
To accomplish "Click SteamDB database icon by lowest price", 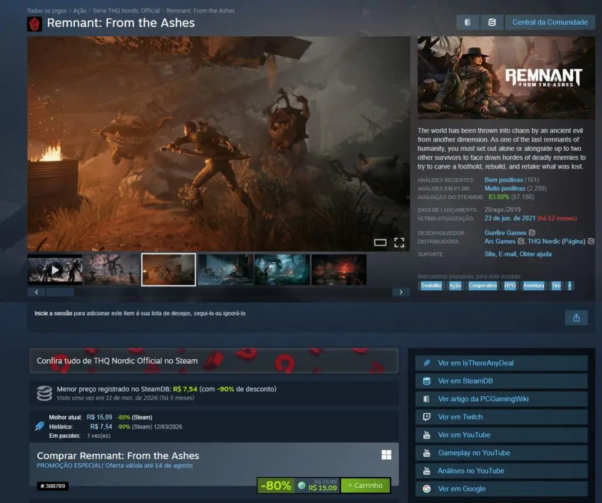I will coord(44,393).
